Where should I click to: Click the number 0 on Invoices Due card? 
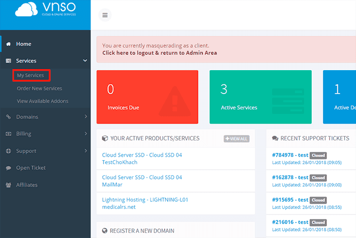110,89
